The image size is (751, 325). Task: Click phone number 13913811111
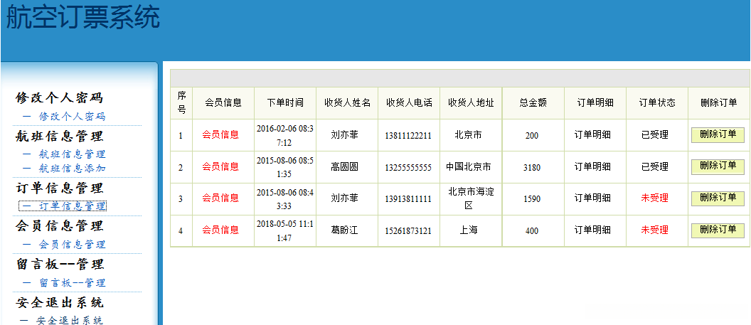(x=408, y=199)
